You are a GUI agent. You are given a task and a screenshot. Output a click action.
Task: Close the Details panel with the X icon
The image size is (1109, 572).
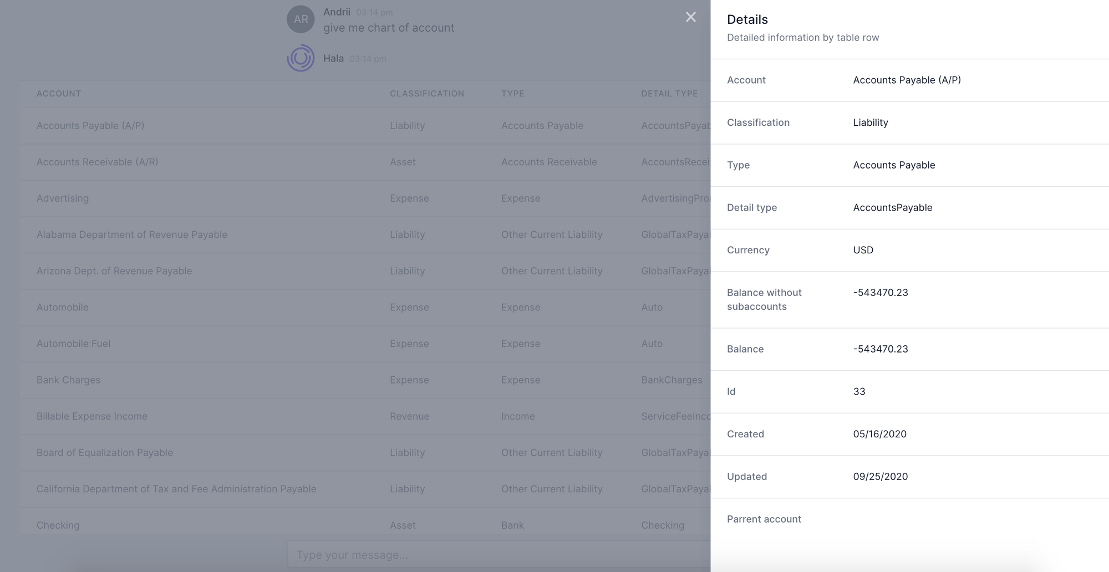point(690,17)
